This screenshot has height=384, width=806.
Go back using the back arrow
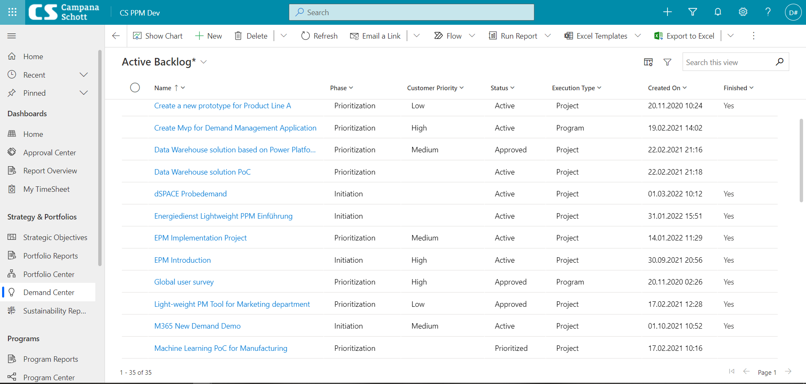coord(116,36)
